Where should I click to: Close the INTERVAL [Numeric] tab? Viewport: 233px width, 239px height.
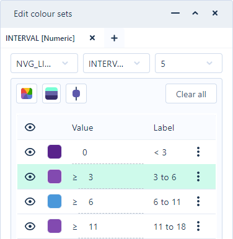92,38
